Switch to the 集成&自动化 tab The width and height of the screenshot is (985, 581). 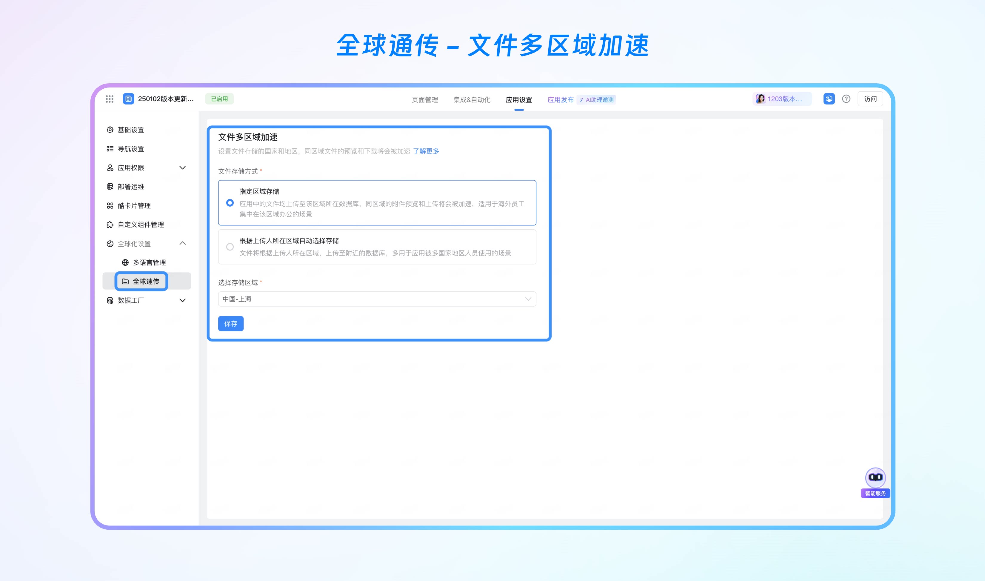coord(472,100)
